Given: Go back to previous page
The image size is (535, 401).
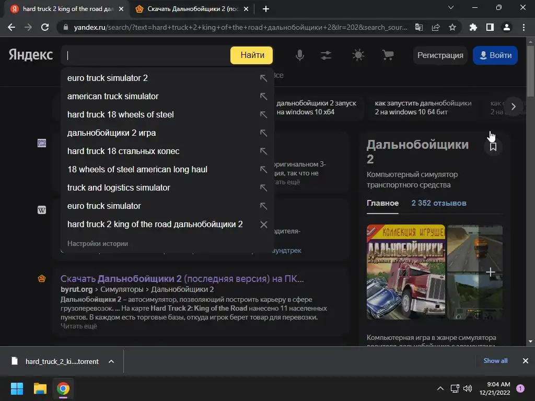Looking at the screenshot, I should 11,27.
